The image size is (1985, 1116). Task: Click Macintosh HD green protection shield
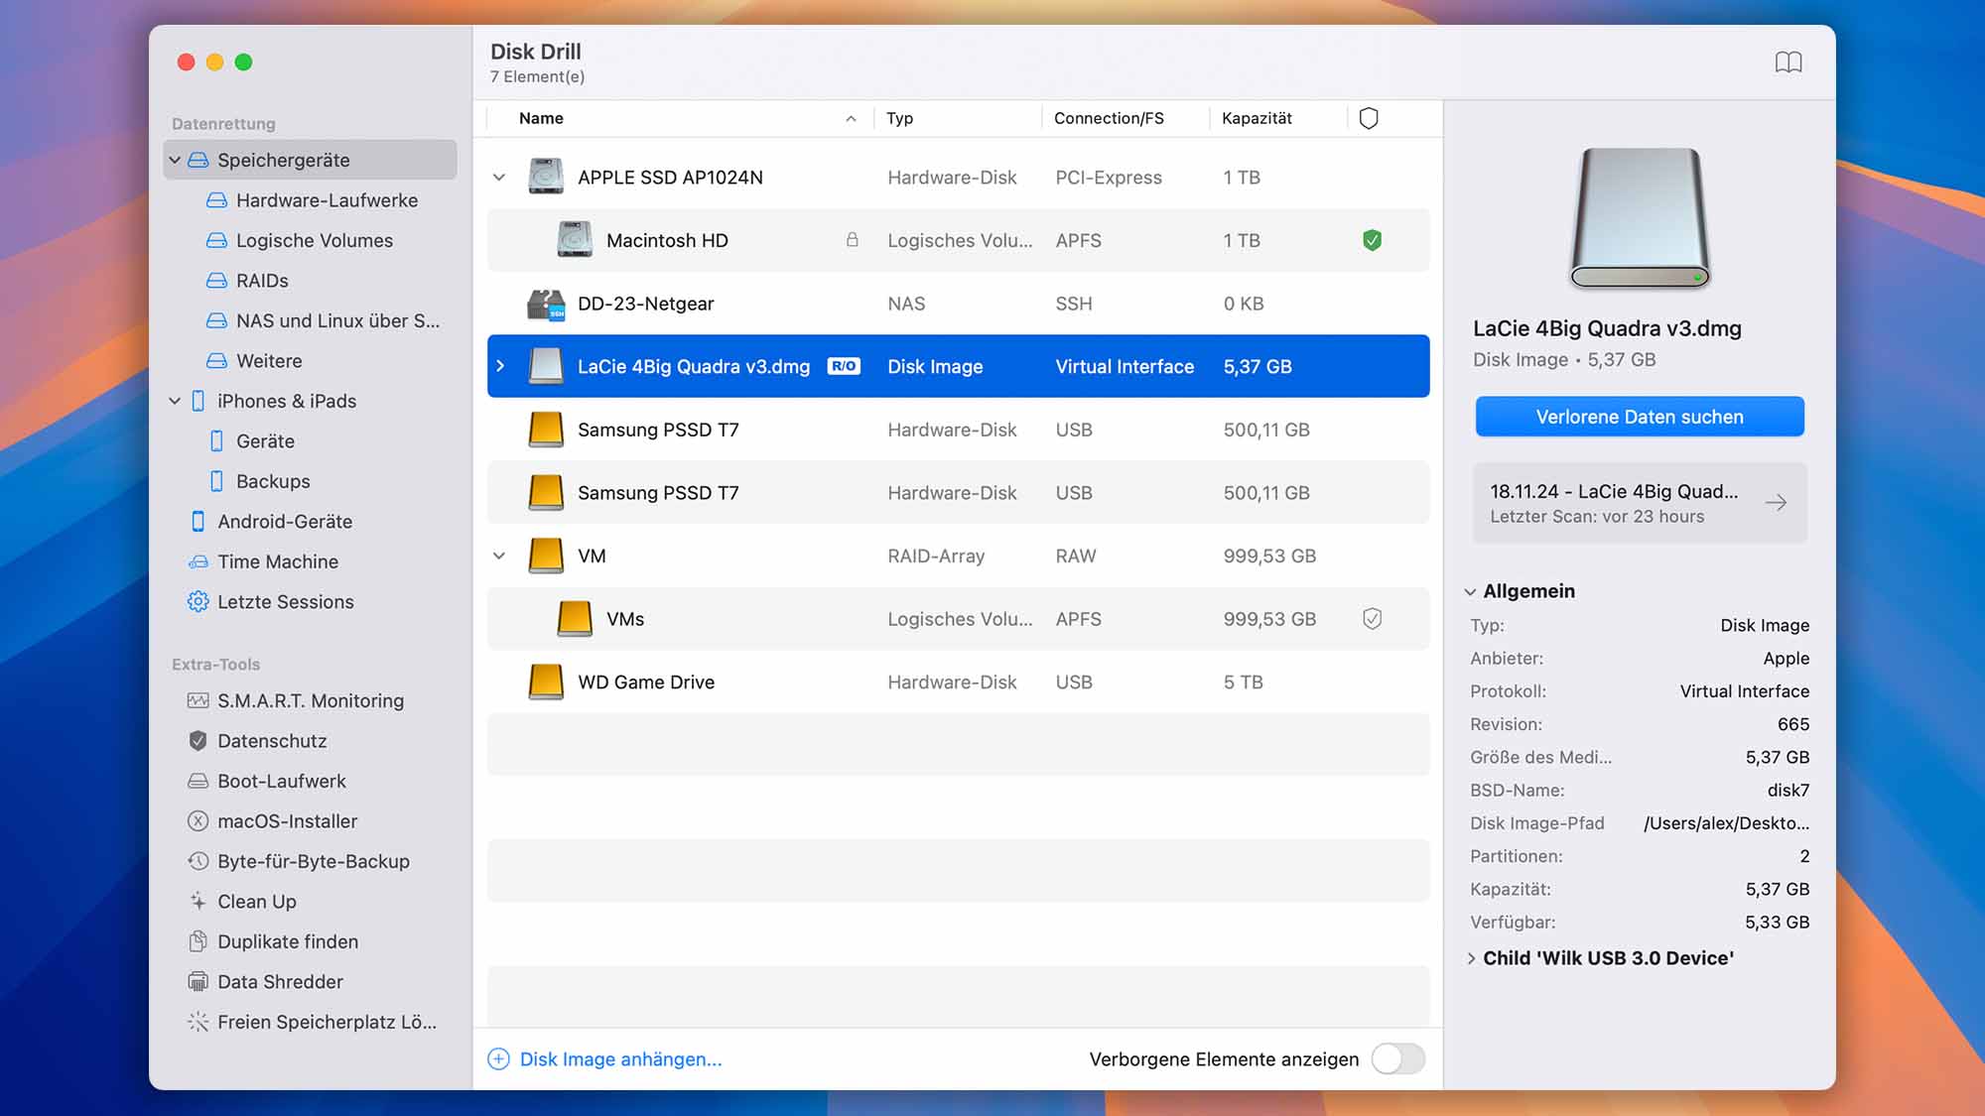pyautogui.click(x=1372, y=240)
